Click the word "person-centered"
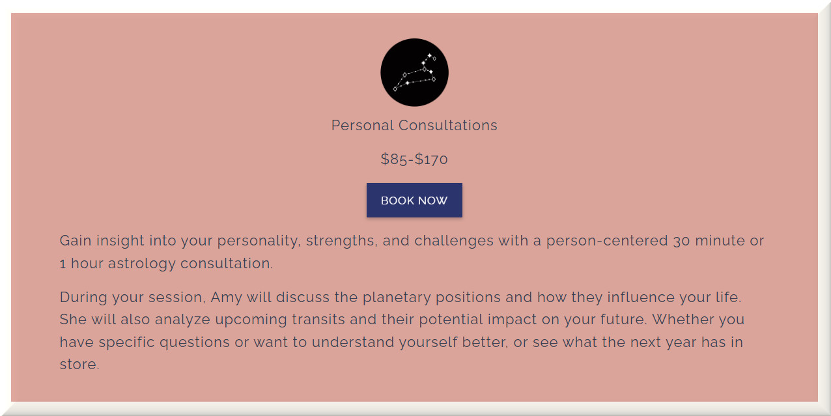Image resolution: width=831 pixels, height=416 pixels. [607, 241]
